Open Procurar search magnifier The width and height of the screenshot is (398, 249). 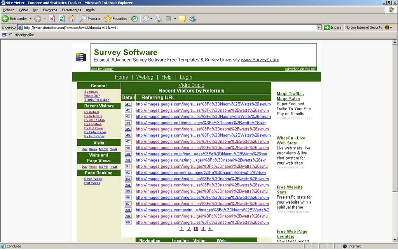[90, 19]
